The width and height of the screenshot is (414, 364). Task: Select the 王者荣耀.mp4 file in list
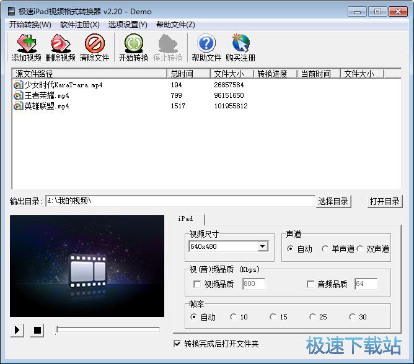[47, 95]
